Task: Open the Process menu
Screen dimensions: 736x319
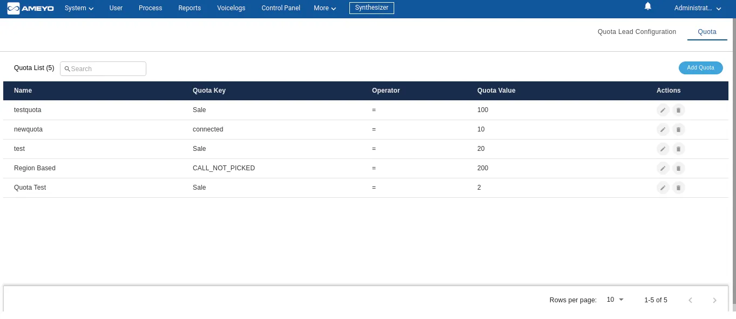Action: [x=151, y=8]
